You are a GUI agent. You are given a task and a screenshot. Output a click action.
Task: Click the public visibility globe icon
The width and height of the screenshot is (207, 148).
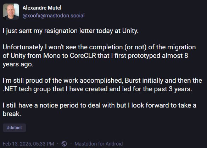(64, 144)
